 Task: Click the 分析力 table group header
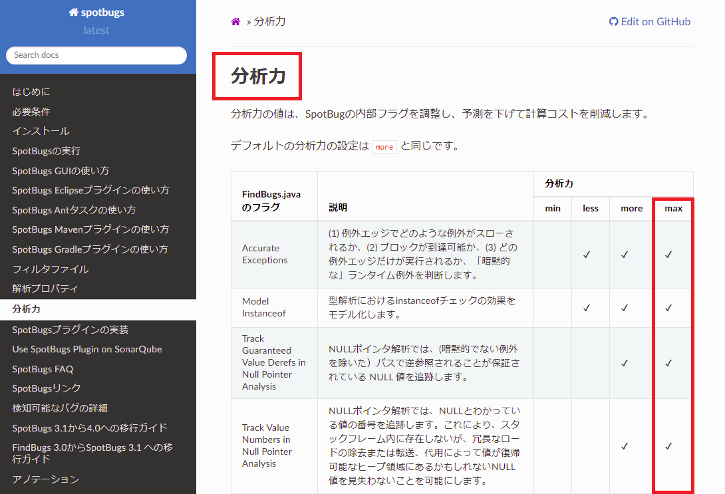pyautogui.click(x=559, y=184)
